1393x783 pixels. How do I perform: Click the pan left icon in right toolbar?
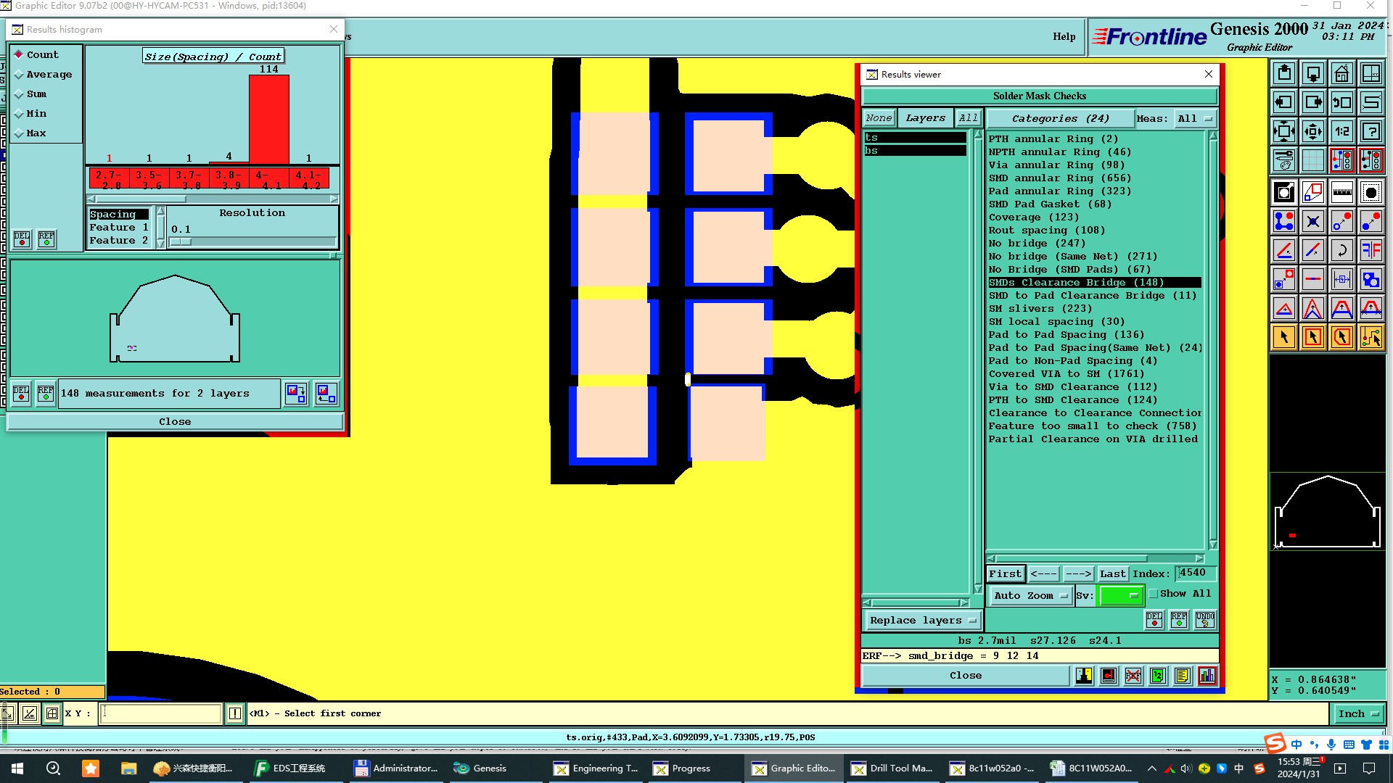1283,102
